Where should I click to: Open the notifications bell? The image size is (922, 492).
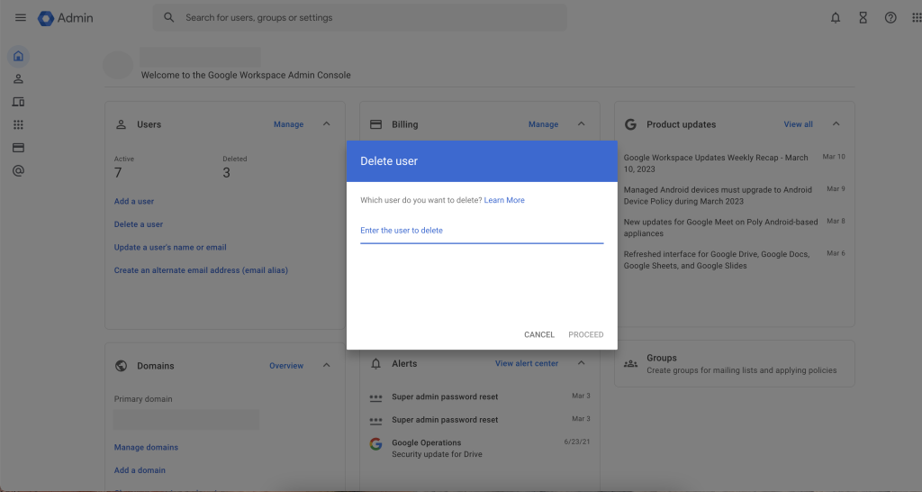pos(836,18)
